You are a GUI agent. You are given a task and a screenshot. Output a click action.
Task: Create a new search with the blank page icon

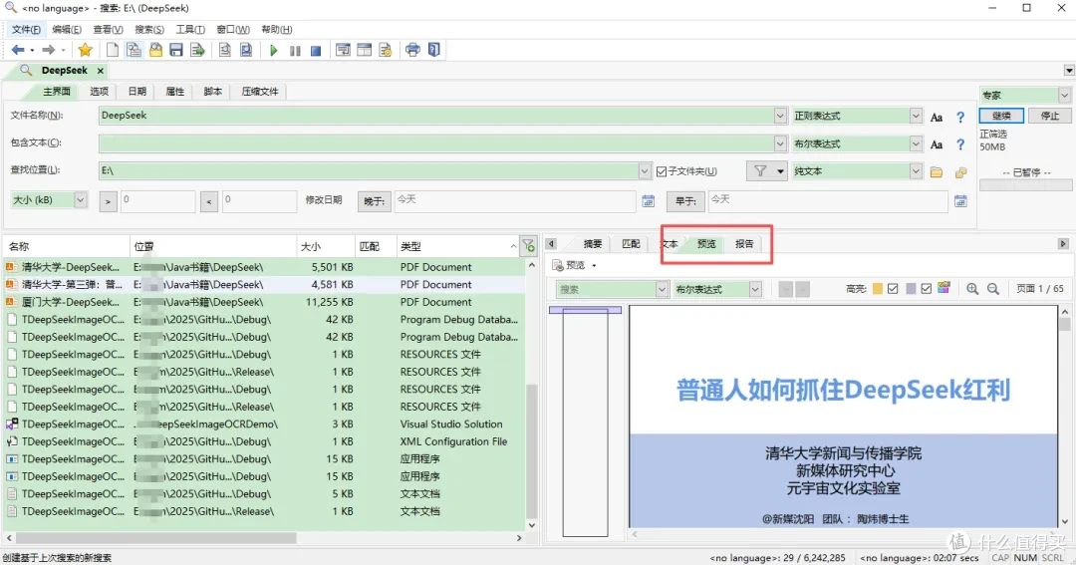point(112,50)
